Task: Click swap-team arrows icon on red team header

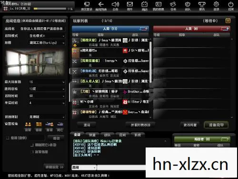Action: click(225, 29)
